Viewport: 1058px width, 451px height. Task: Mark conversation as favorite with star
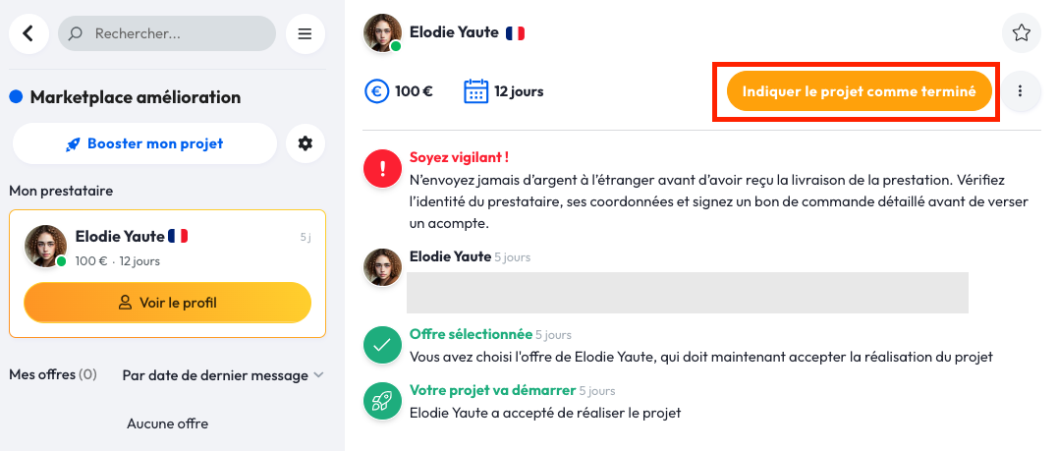1021,33
